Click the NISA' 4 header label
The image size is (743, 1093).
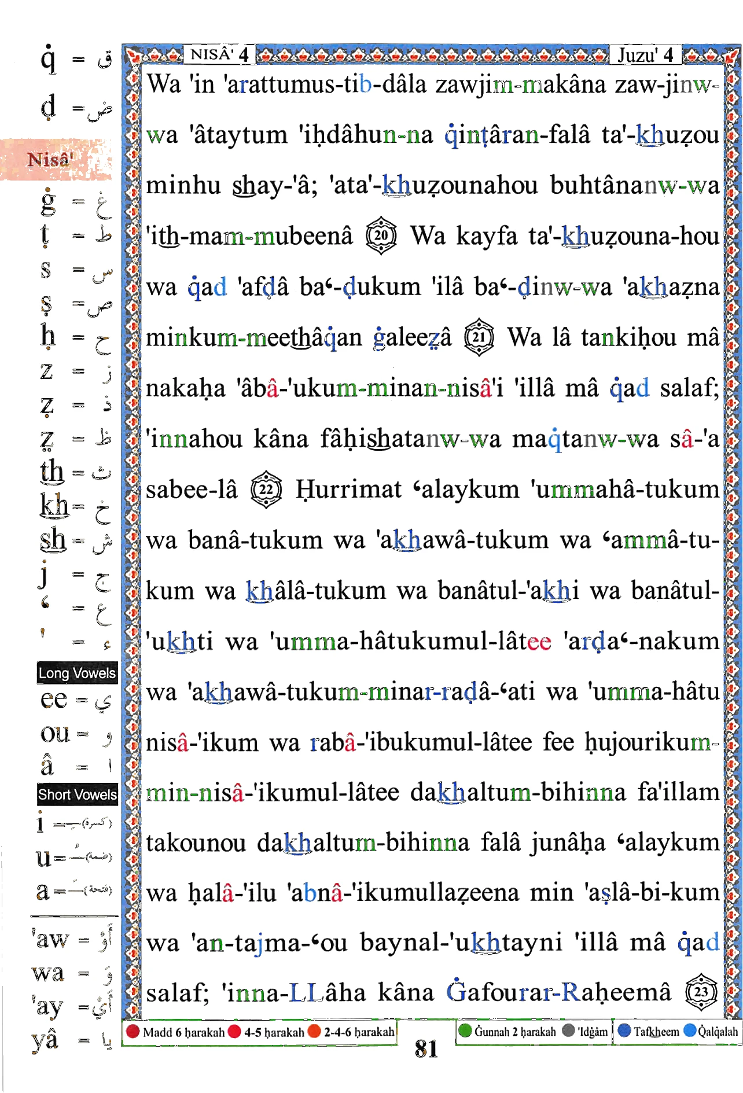(220, 54)
